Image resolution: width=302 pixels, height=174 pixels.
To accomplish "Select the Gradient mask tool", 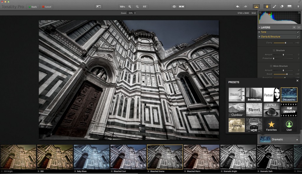I will (289, 6).
